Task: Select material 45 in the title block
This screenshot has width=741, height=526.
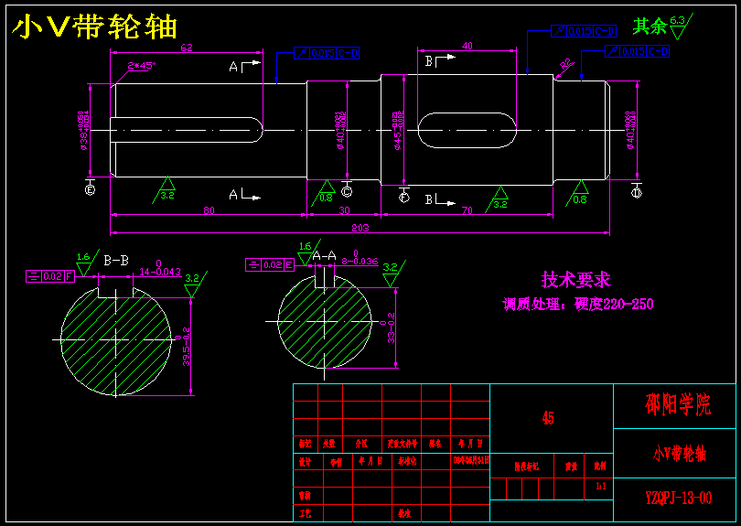Action: 548,418
